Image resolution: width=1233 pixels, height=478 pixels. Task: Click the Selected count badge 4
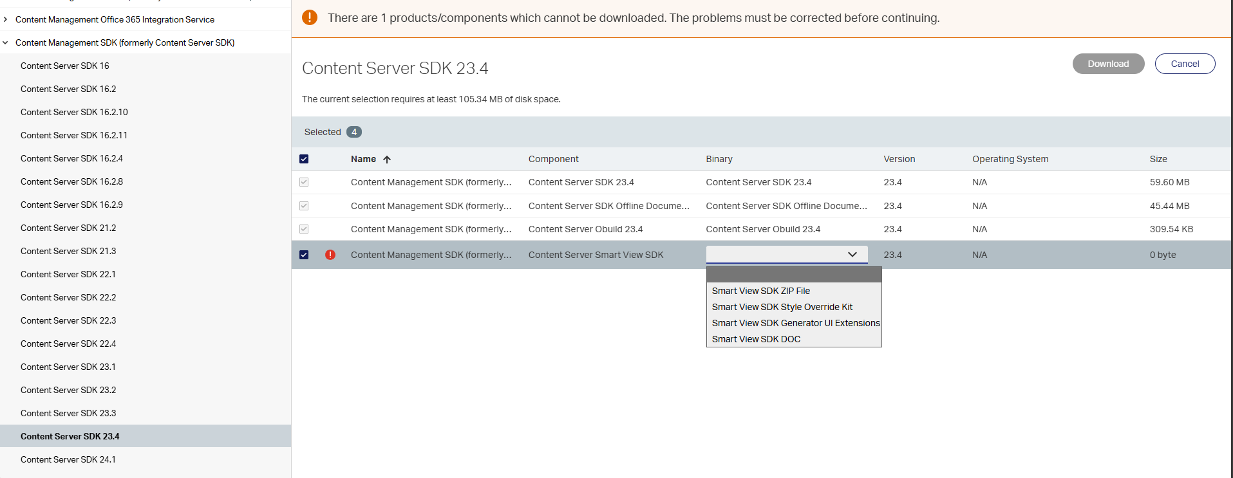pos(354,132)
